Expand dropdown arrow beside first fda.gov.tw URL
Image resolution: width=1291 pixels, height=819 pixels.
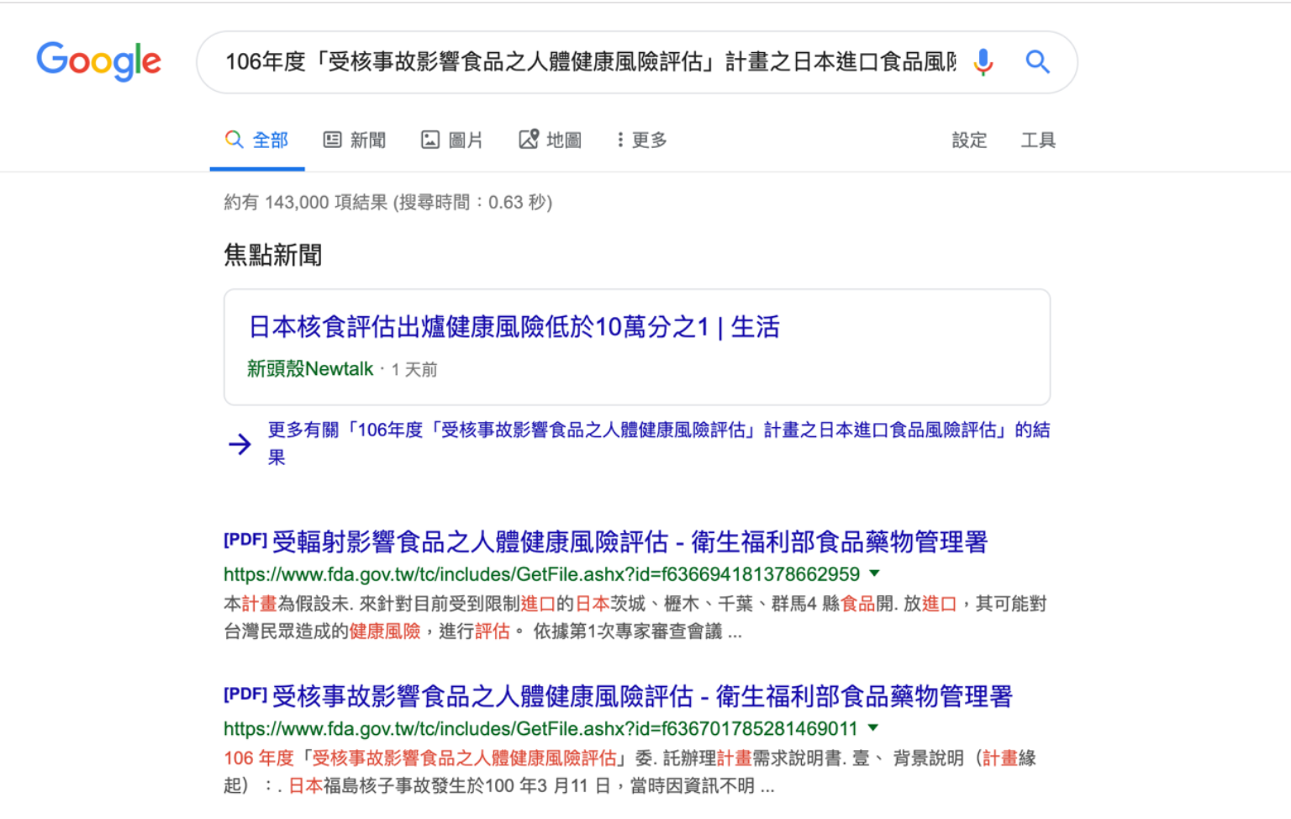874,573
